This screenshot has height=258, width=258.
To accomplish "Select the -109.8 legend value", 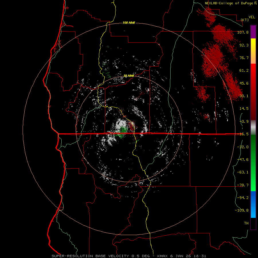I will [x=242, y=210].
